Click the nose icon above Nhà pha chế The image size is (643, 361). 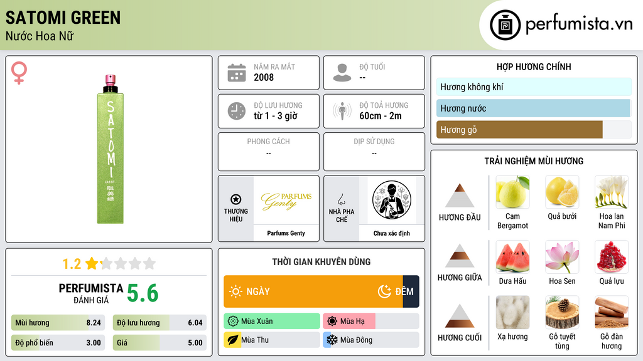341,199
